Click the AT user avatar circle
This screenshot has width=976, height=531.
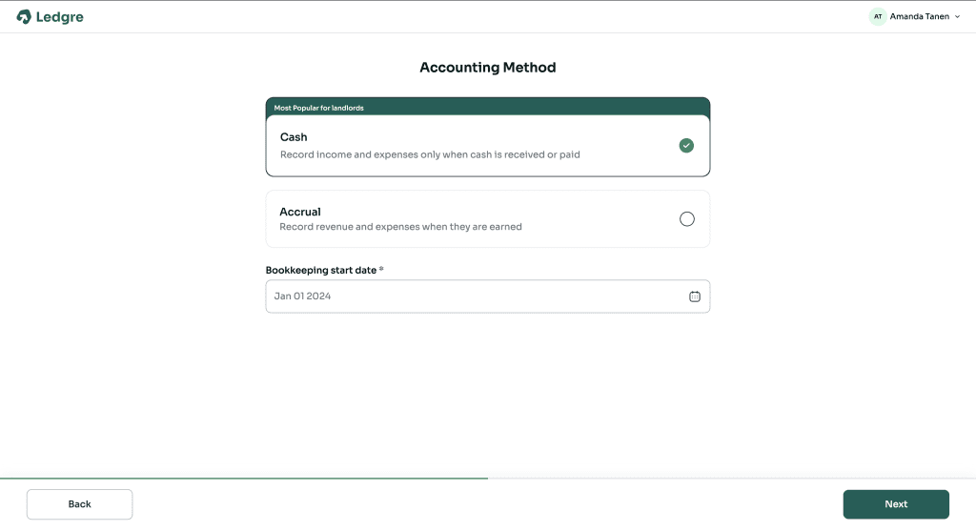[878, 16]
